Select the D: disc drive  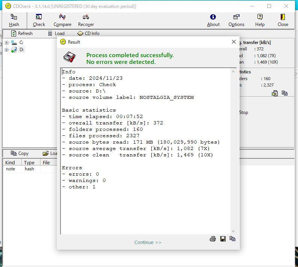click(x=21, y=50)
